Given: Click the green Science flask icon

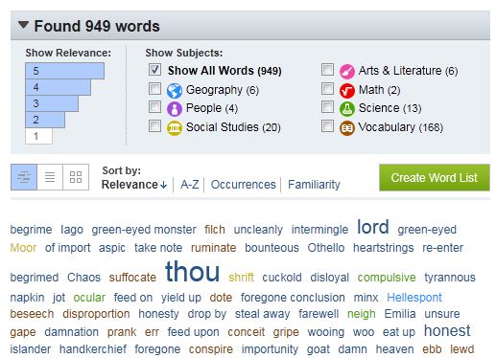Looking at the screenshot, I should click(347, 109).
